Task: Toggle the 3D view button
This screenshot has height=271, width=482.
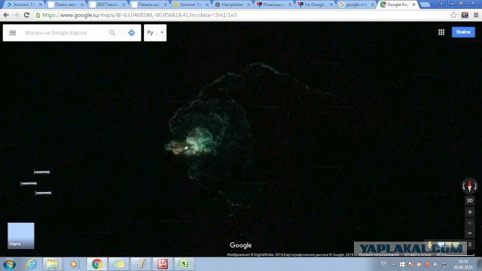Action: [470, 200]
